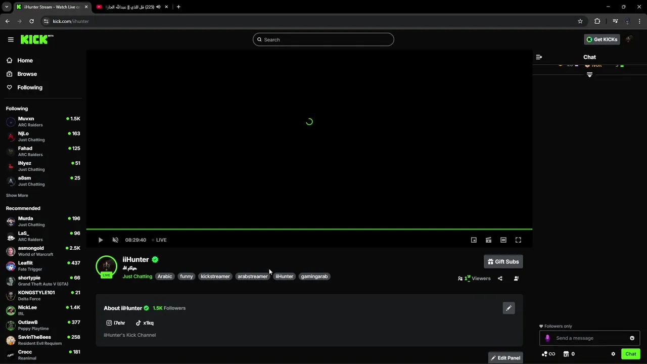Click the Get KICKs button
Screen dimensions: 647x364
coord(602,39)
